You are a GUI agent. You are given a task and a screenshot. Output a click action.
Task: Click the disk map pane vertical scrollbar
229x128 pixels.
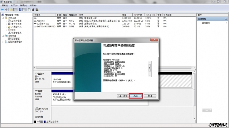[194, 89]
